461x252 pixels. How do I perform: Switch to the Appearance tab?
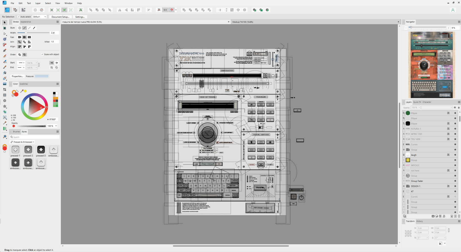(26, 22)
